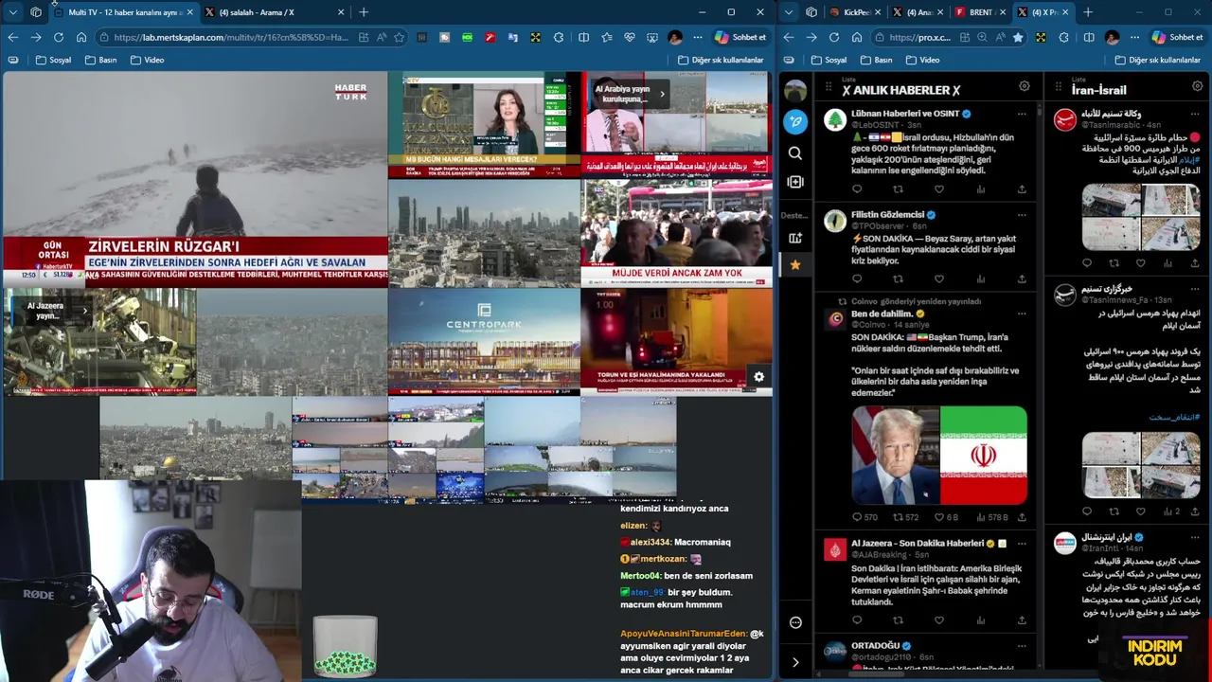Click reply icon on Lübnan Haberleri ve OSINT post

(x=857, y=189)
